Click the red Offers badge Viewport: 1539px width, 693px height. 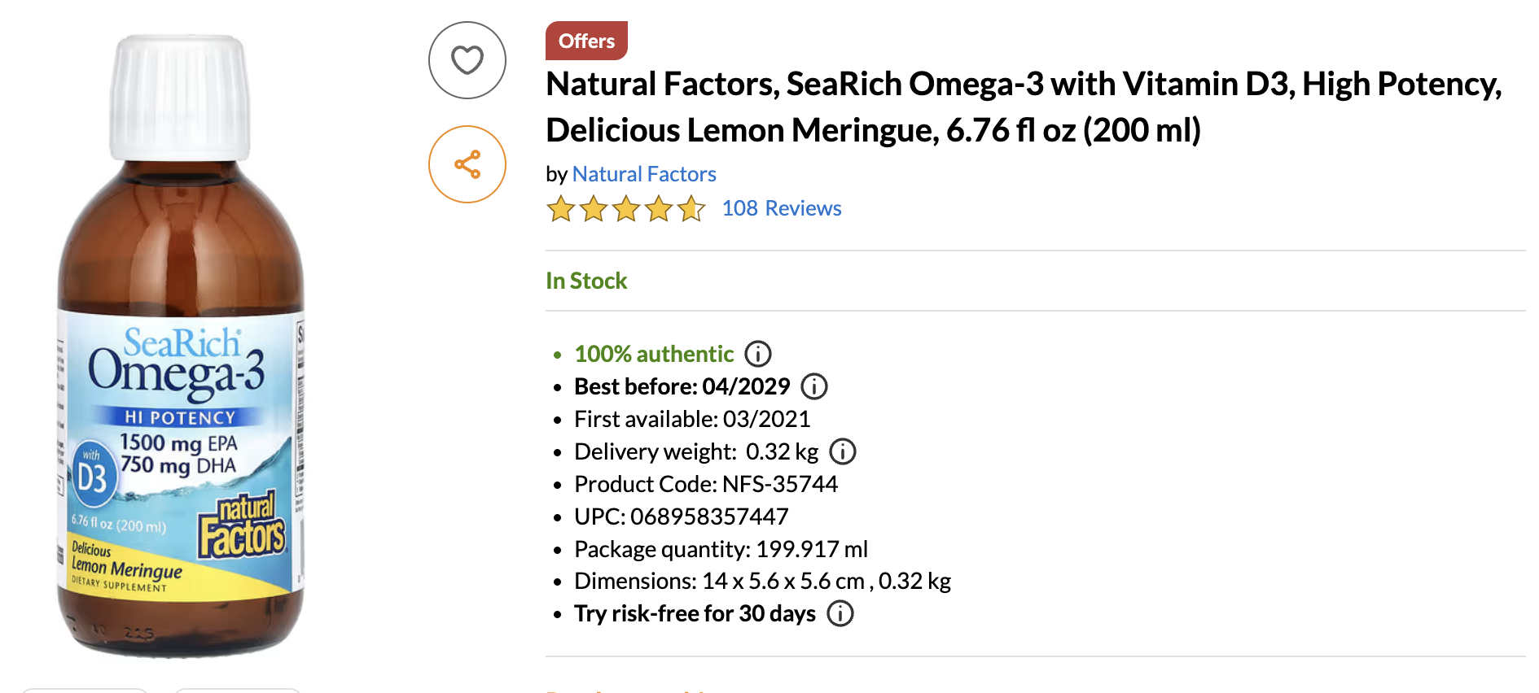[x=586, y=41]
